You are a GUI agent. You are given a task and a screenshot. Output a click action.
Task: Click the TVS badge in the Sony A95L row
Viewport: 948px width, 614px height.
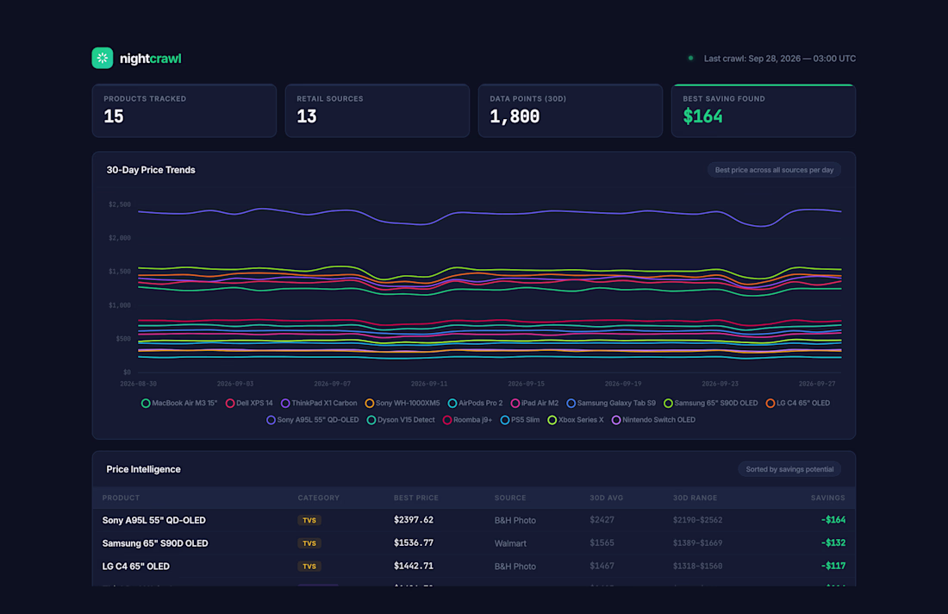coord(309,520)
